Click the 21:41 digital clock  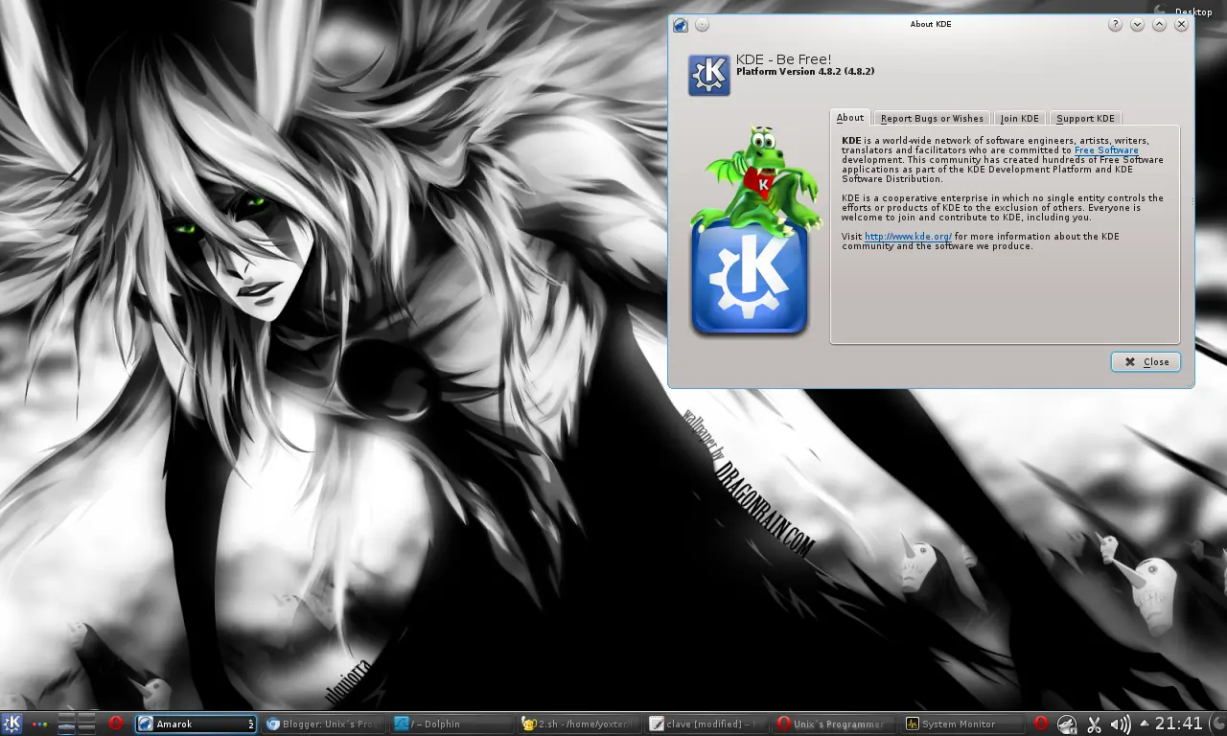[x=1178, y=724]
